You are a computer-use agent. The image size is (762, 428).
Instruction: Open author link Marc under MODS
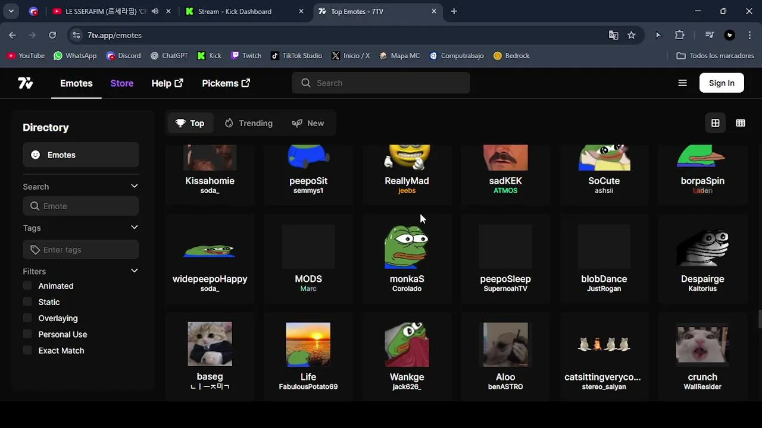(x=308, y=289)
